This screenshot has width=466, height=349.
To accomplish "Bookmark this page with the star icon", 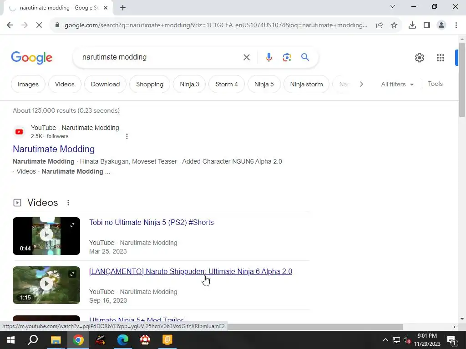I will (394, 25).
